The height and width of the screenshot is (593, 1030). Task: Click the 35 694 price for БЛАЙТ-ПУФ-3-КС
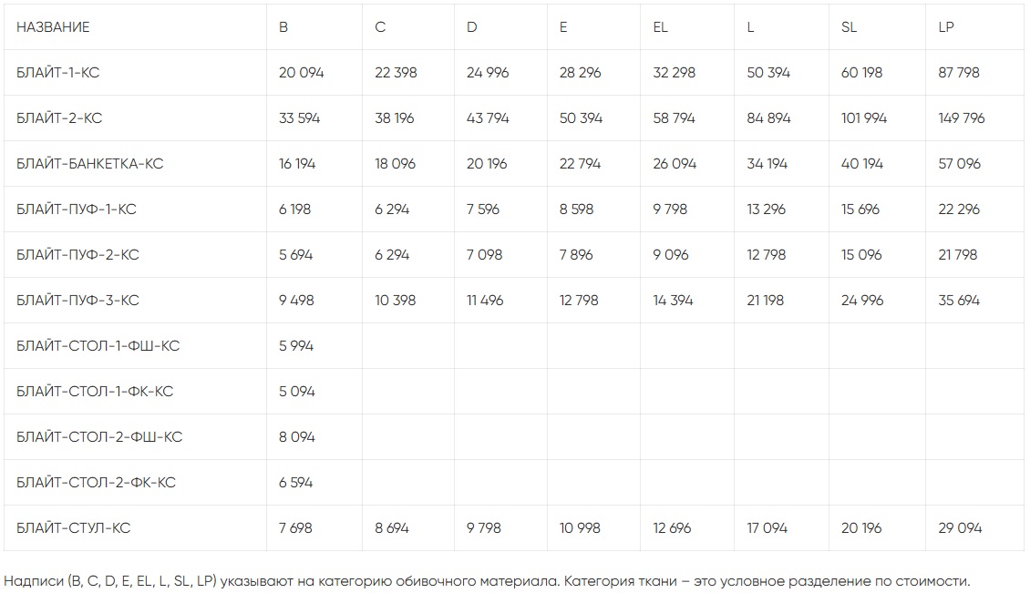click(x=959, y=301)
